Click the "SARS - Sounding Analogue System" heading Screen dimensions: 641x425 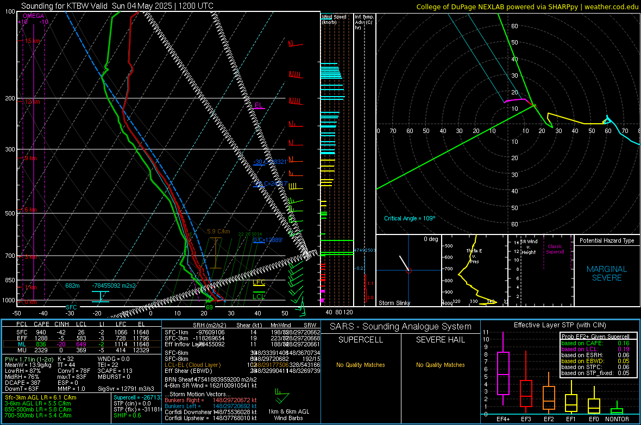point(400,327)
